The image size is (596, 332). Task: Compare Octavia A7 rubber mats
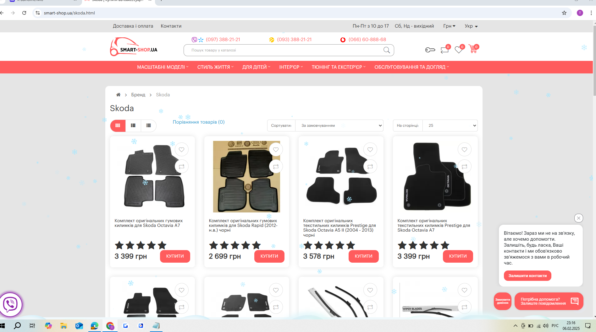[182, 167]
